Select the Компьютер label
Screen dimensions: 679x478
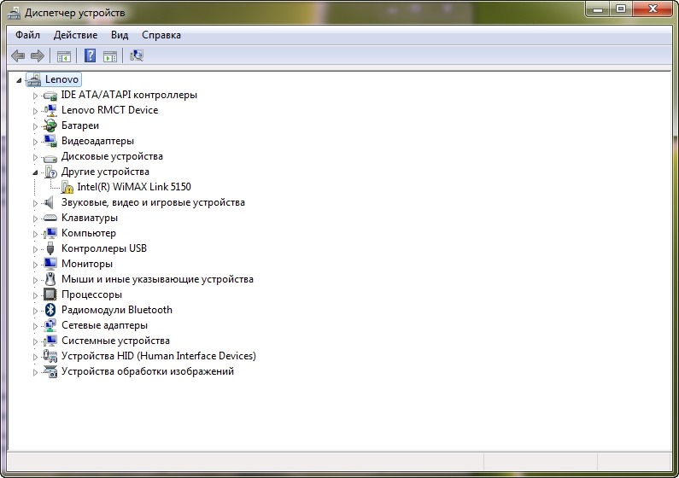coord(89,233)
